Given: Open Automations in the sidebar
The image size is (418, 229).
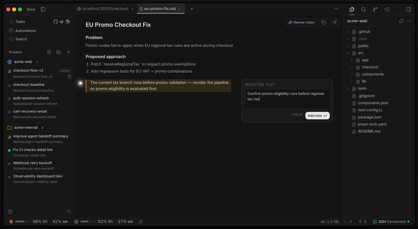Looking at the screenshot, I should (26, 31).
